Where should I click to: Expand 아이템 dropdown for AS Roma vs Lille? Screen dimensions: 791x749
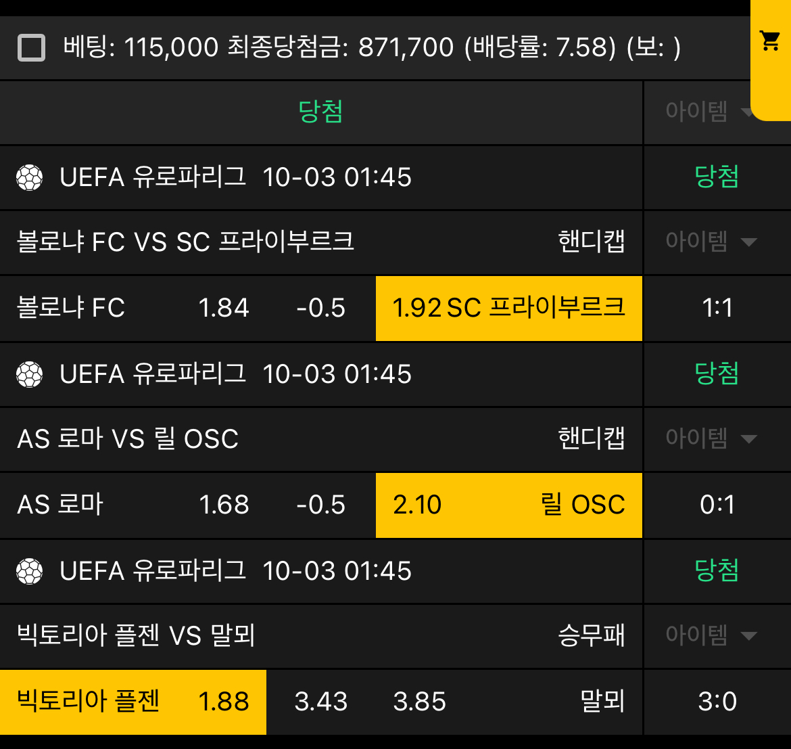711,438
